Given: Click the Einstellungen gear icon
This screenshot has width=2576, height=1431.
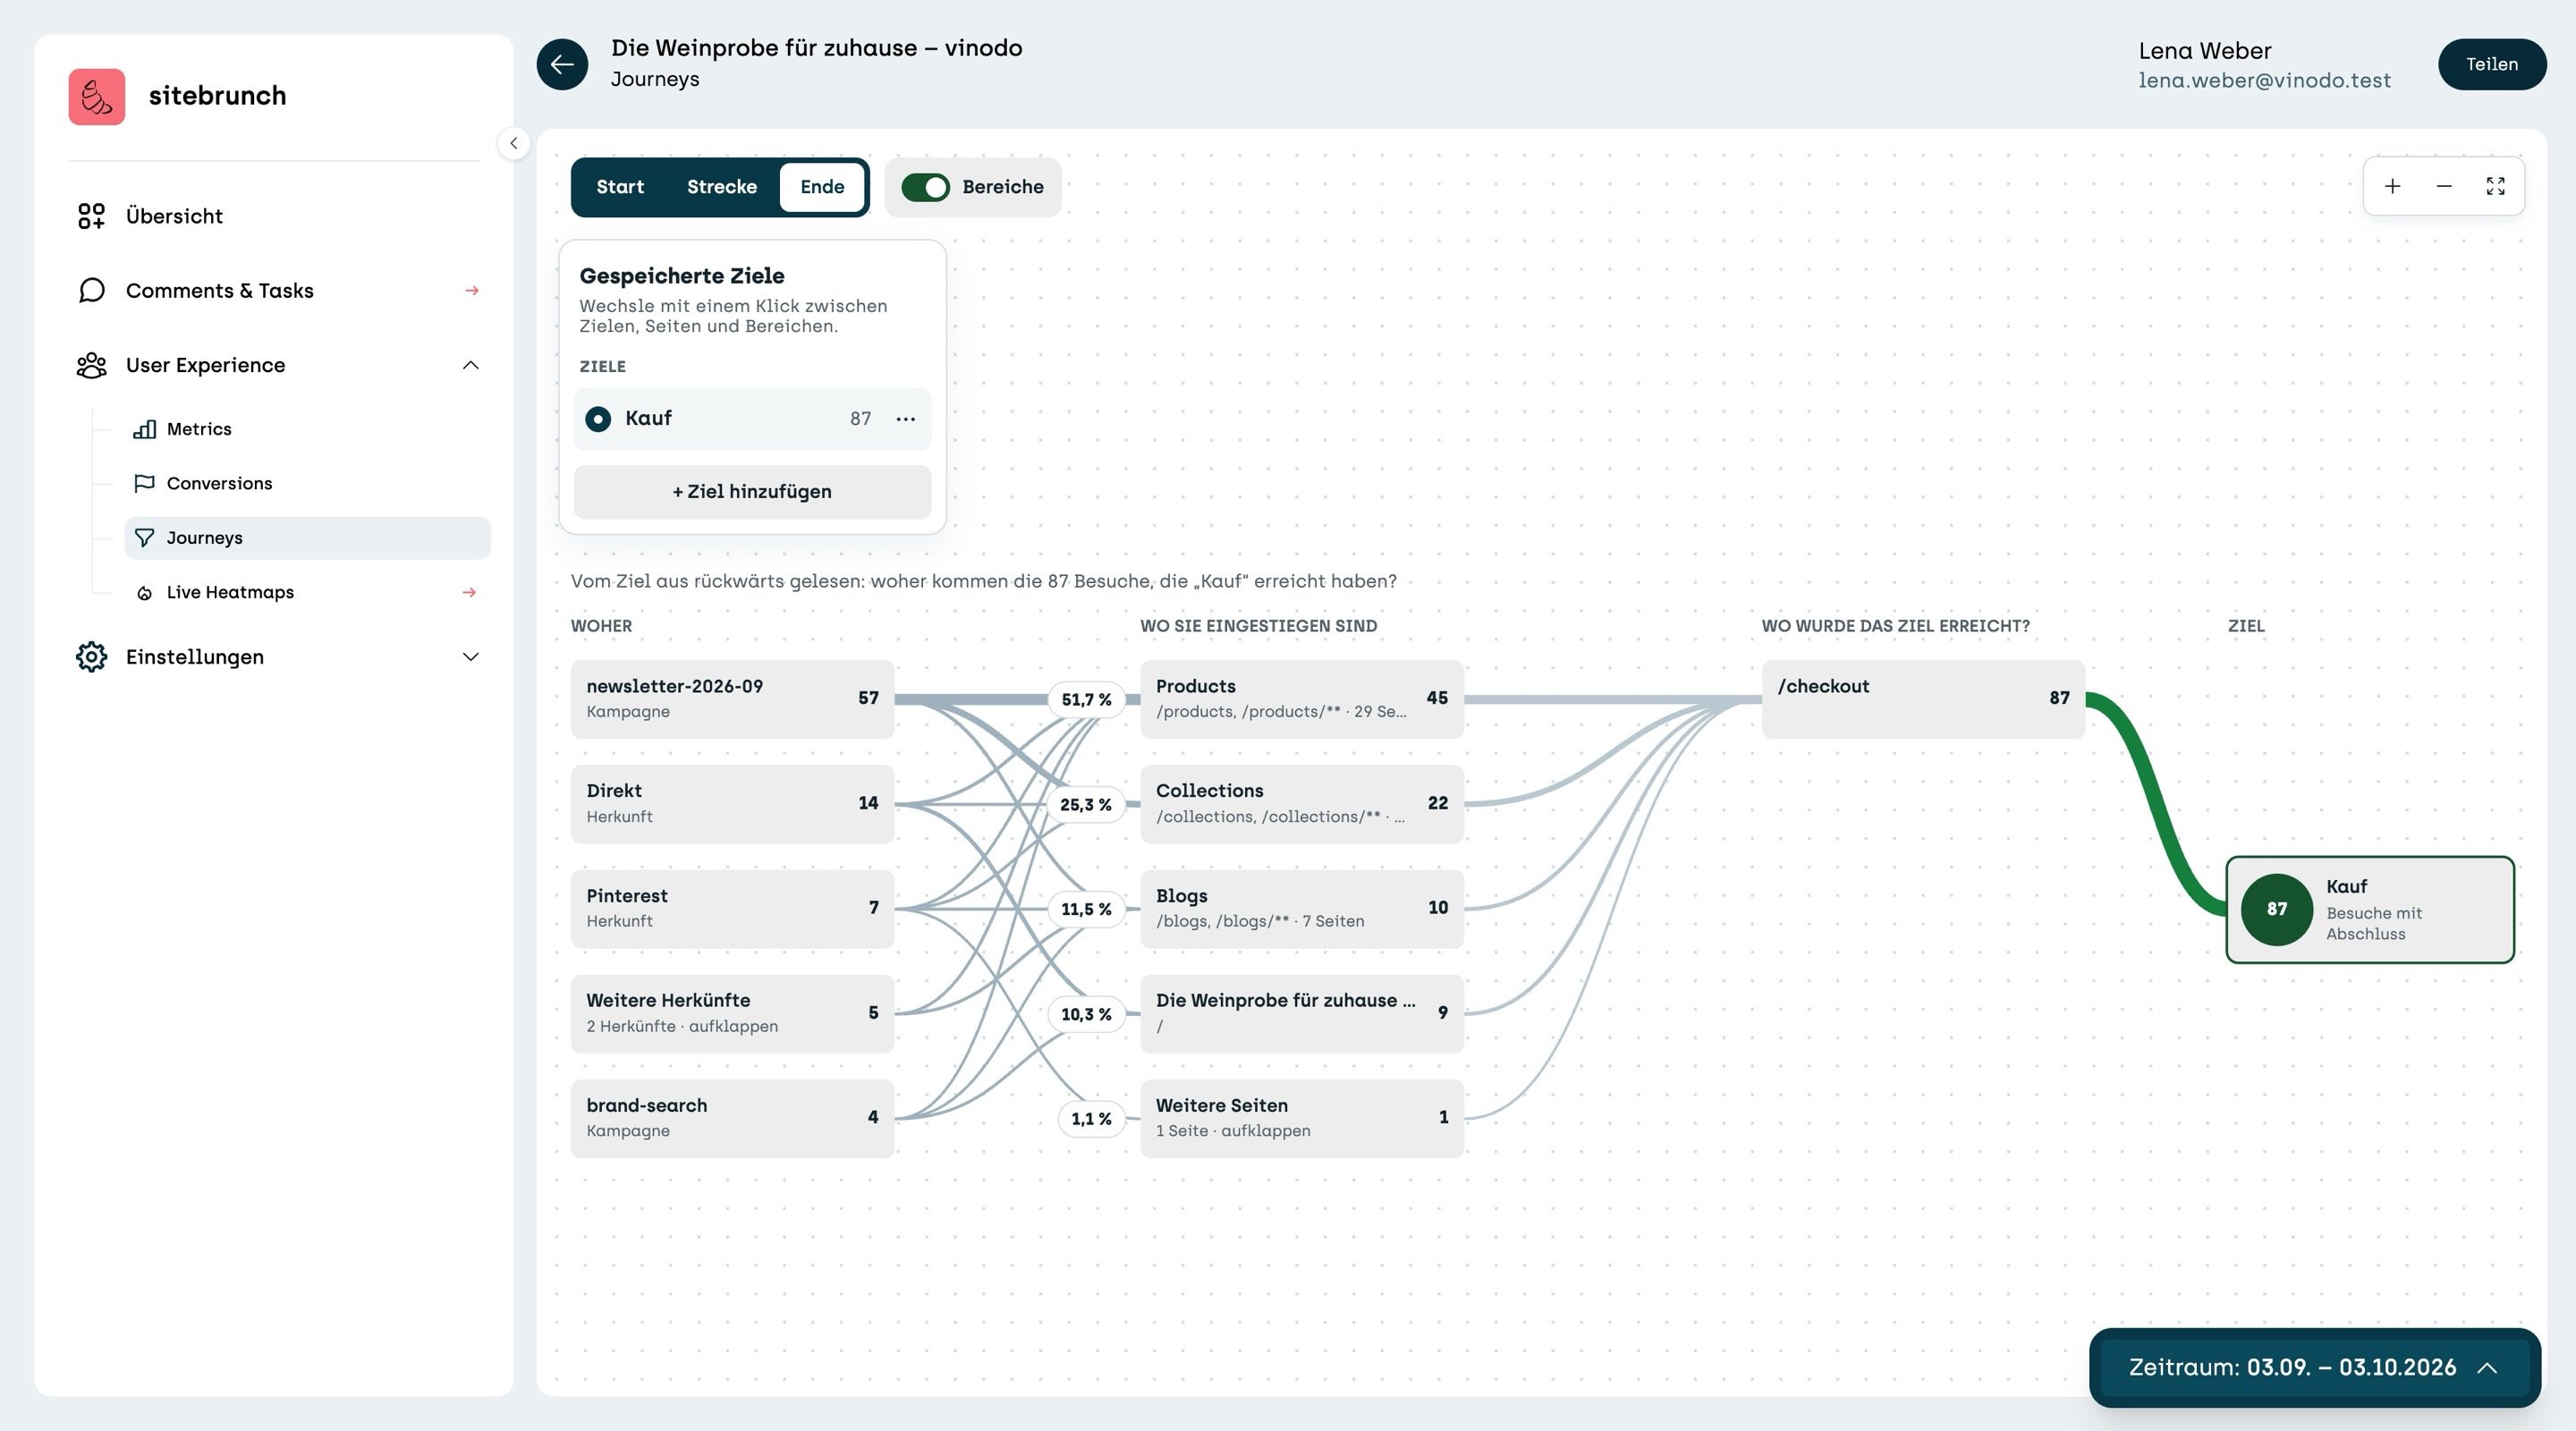Looking at the screenshot, I should (x=91, y=657).
